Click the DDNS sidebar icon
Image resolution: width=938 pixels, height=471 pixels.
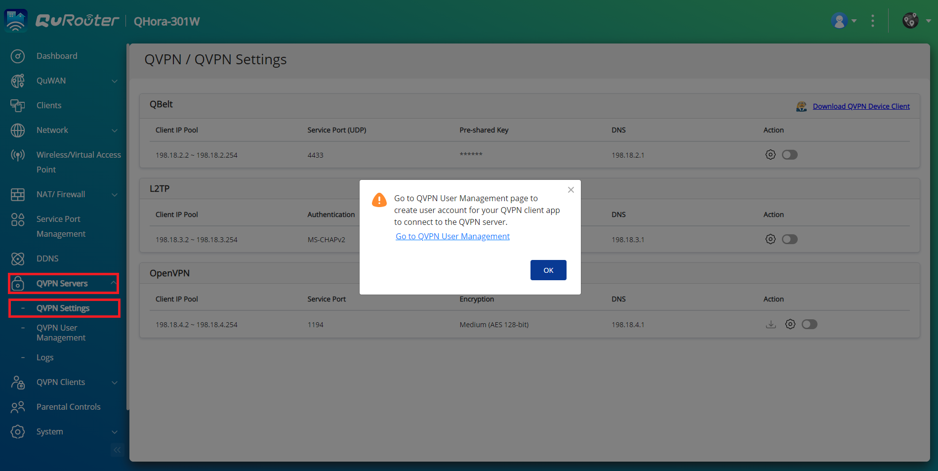pyautogui.click(x=18, y=259)
